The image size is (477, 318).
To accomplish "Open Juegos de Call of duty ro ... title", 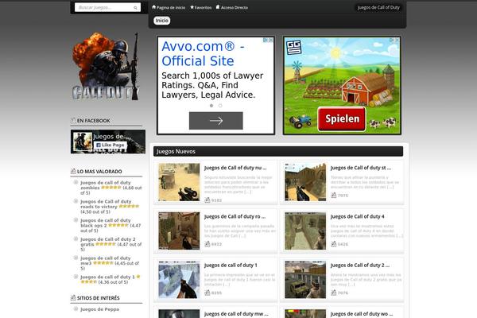I will (235, 216).
